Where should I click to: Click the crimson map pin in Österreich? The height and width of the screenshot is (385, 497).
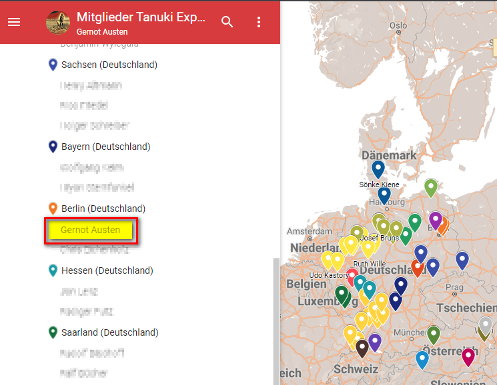(468, 356)
